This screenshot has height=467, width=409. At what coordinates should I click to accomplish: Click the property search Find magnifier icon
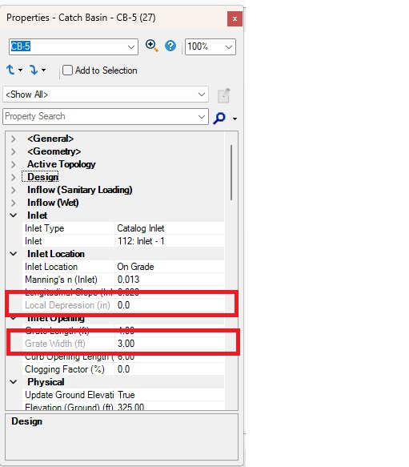click(x=219, y=118)
